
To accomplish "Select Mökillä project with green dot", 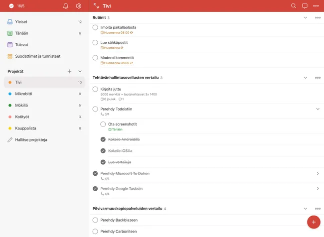I will [44, 105].
